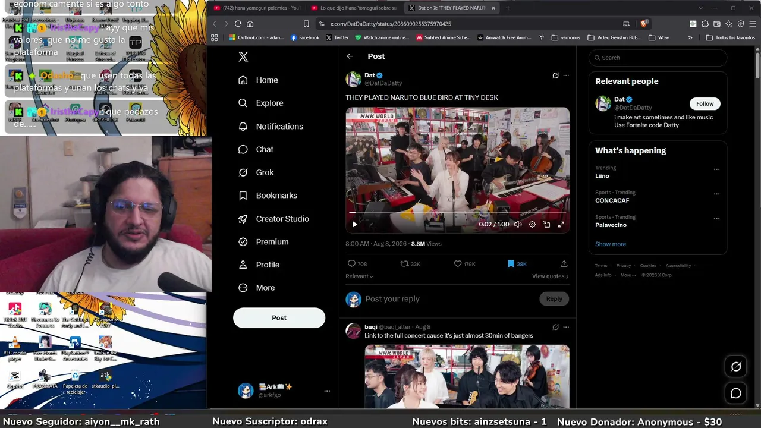Open picture-in-picture for the video
Image resolution: width=761 pixels, height=428 pixels.
546,224
